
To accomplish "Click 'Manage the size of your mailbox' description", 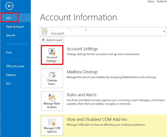I will (x=111, y=77).
